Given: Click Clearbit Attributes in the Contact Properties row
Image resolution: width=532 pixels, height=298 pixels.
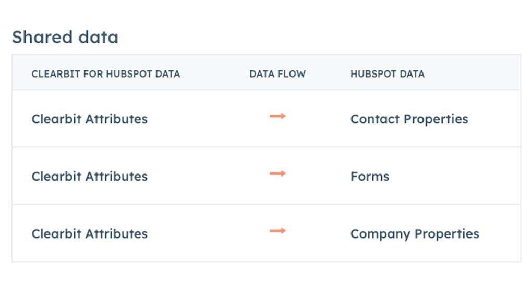Looking at the screenshot, I should click(x=89, y=119).
